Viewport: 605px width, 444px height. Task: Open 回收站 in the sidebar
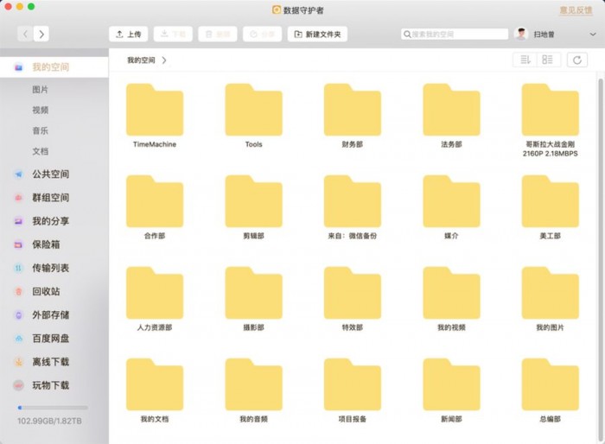tap(46, 291)
